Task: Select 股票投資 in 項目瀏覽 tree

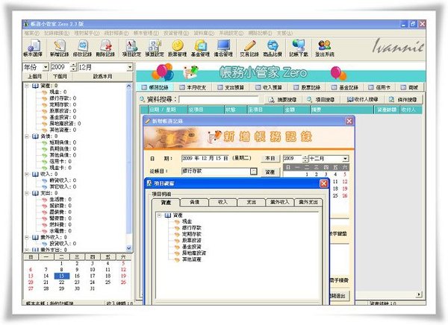Action: point(192,240)
